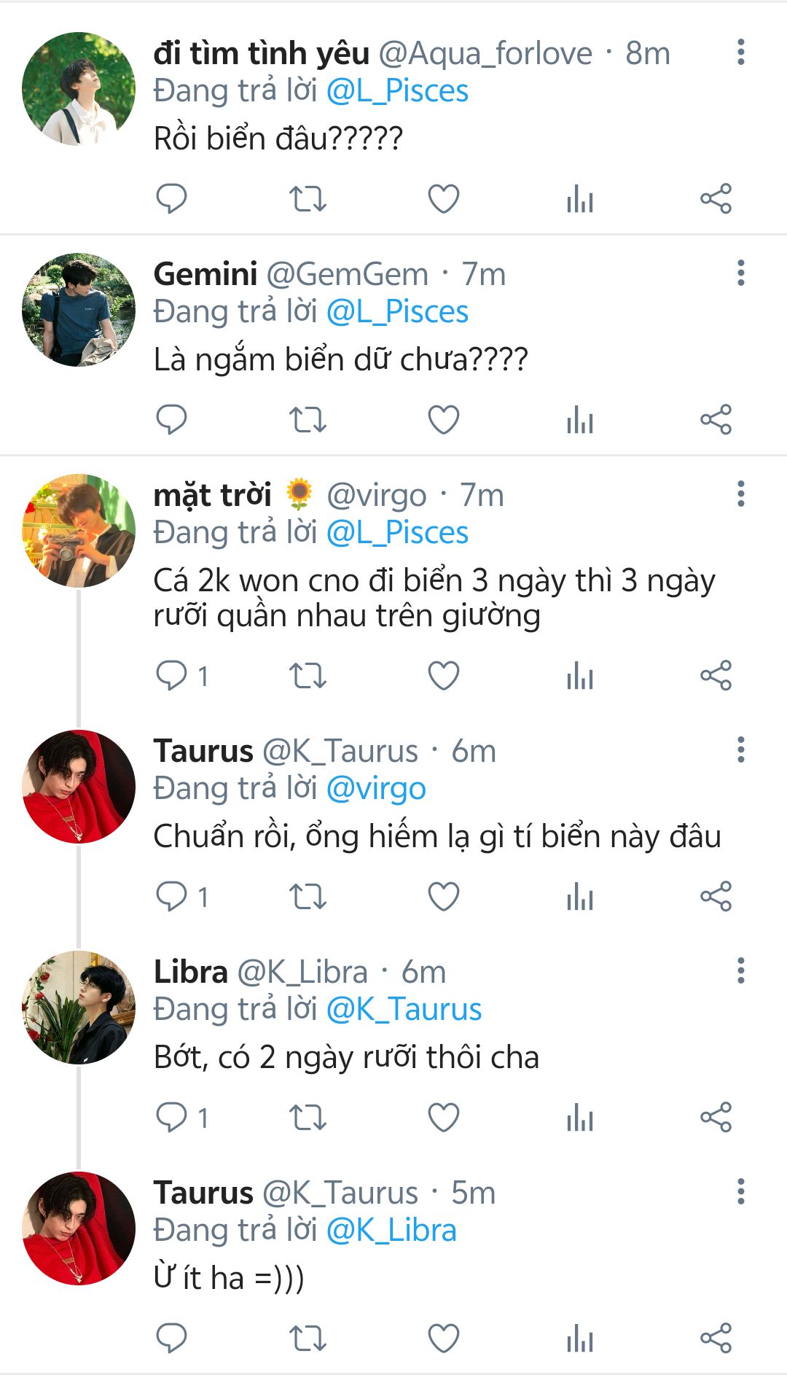Share the mặt trời @virgo tweet

pos(716,676)
